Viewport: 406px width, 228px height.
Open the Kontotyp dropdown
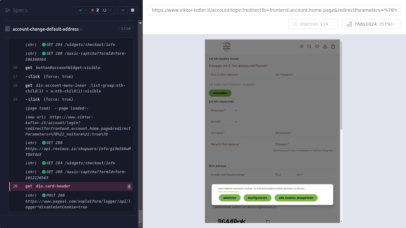(x=224, y=111)
